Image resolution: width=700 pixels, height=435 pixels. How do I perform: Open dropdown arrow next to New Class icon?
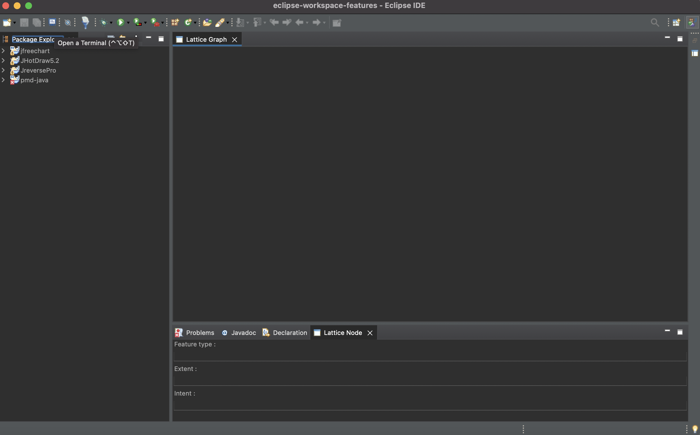point(195,23)
